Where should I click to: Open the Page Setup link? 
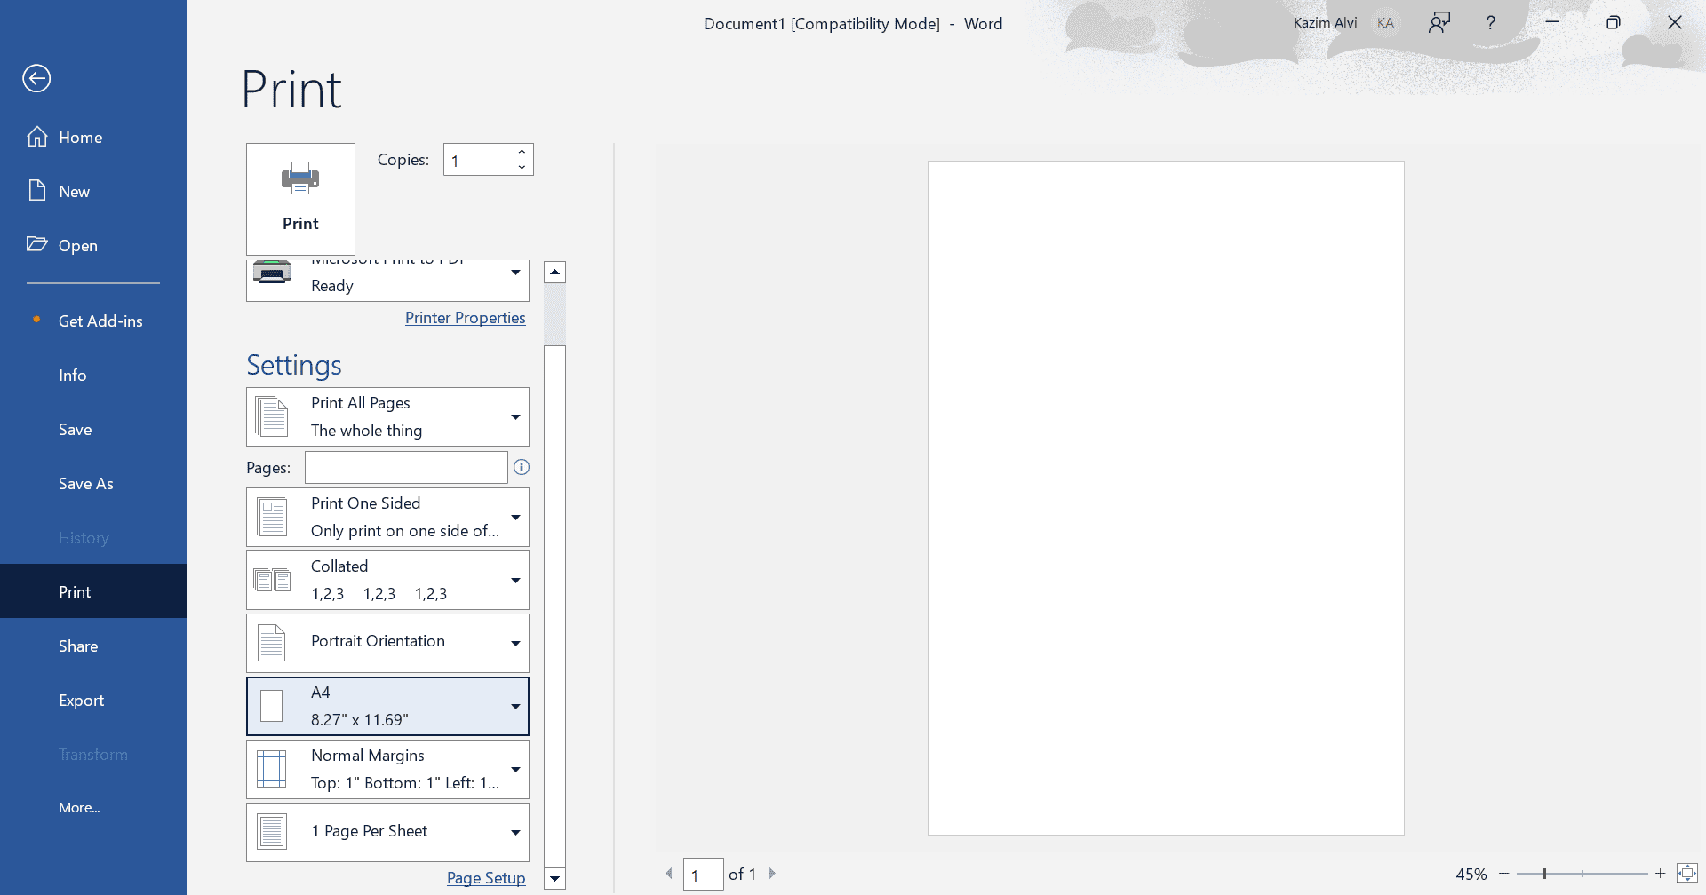tap(486, 878)
